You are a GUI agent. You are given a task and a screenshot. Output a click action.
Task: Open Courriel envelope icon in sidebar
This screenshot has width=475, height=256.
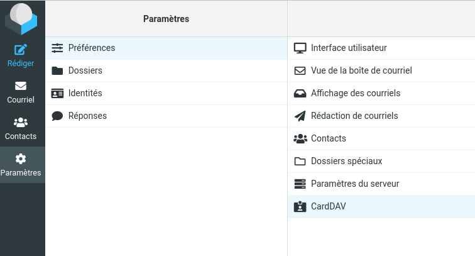coord(21,86)
